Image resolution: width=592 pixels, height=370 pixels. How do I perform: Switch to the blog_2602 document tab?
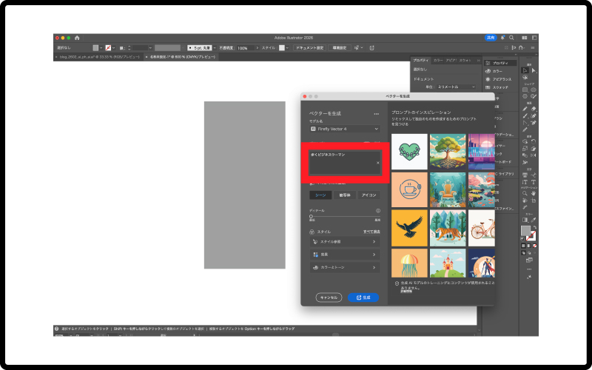(x=98, y=55)
